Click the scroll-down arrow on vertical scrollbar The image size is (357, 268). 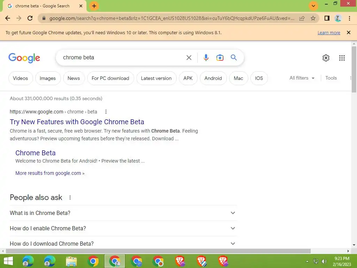[x=354, y=245]
